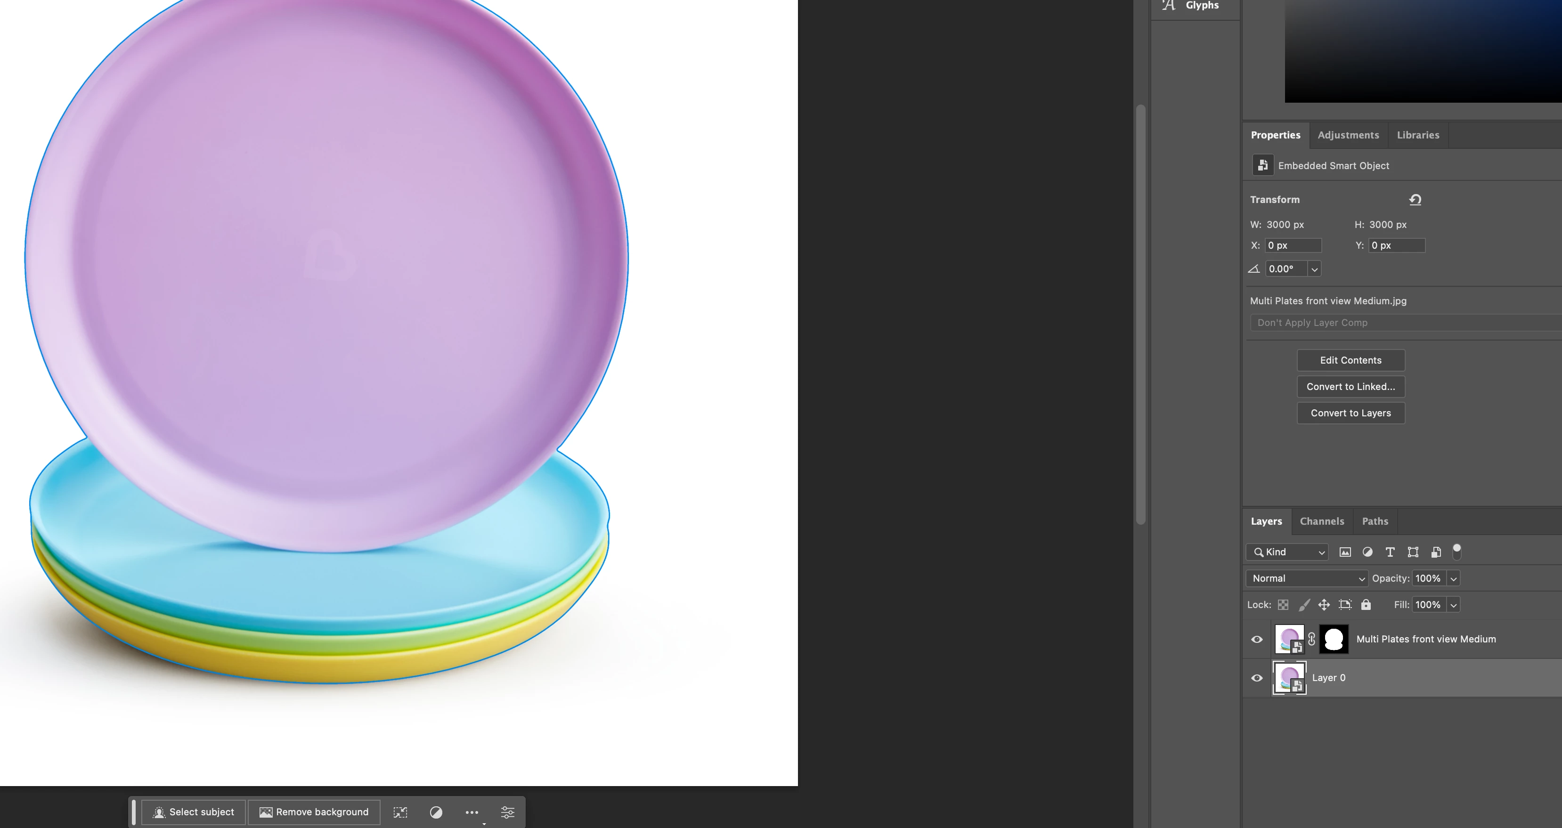Expand the Opacity slider dropdown arrow
The image size is (1562, 828).
pyautogui.click(x=1454, y=578)
